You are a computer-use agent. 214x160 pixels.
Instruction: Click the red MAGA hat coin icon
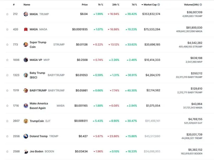pos(26,29)
